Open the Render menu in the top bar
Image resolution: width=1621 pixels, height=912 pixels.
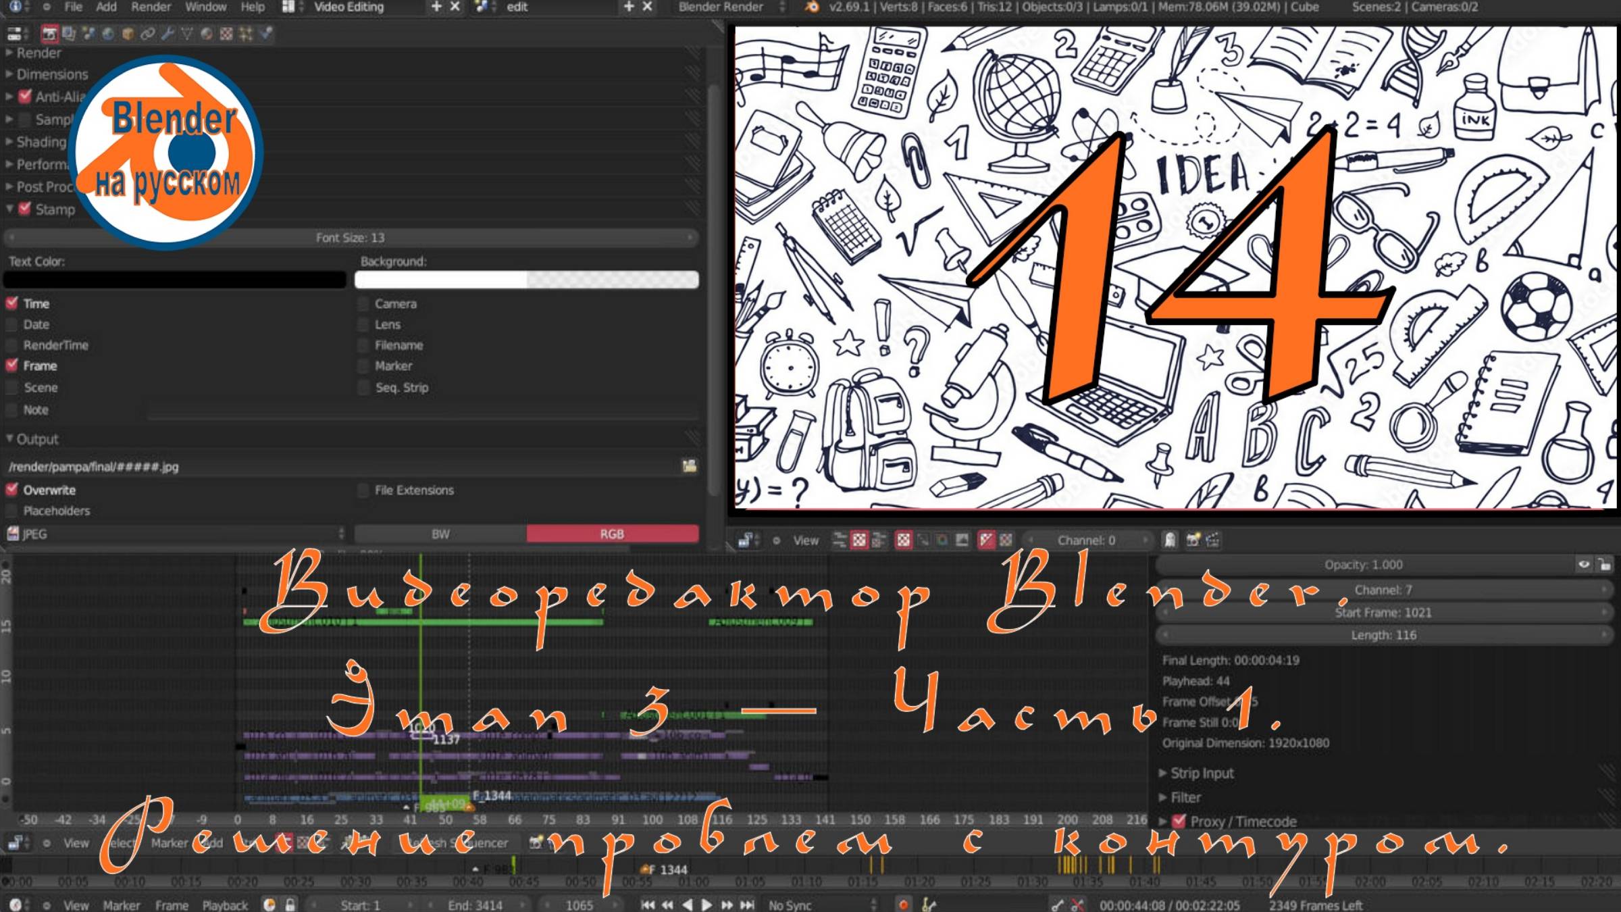coord(150,7)
